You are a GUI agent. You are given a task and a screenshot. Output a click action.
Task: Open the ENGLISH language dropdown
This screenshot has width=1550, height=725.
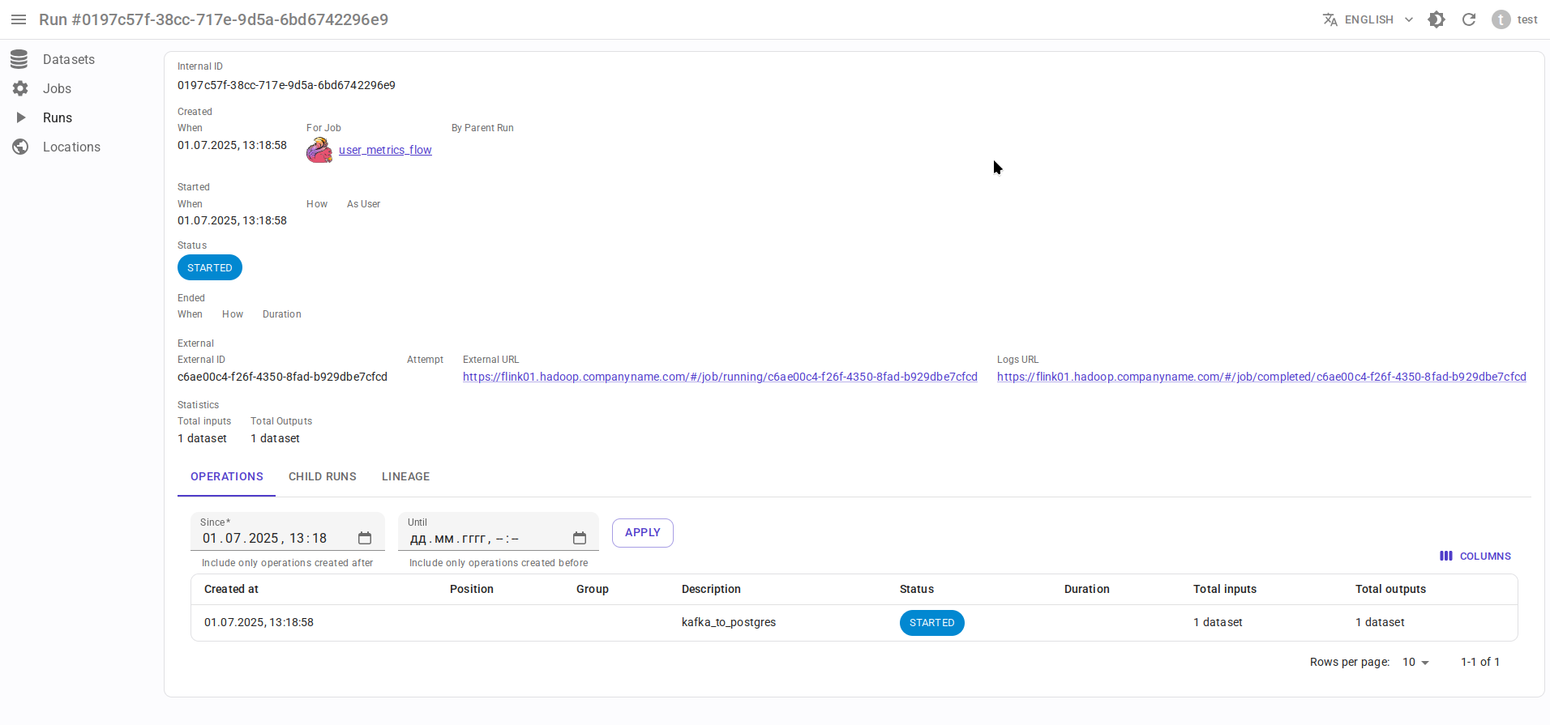1368,19
